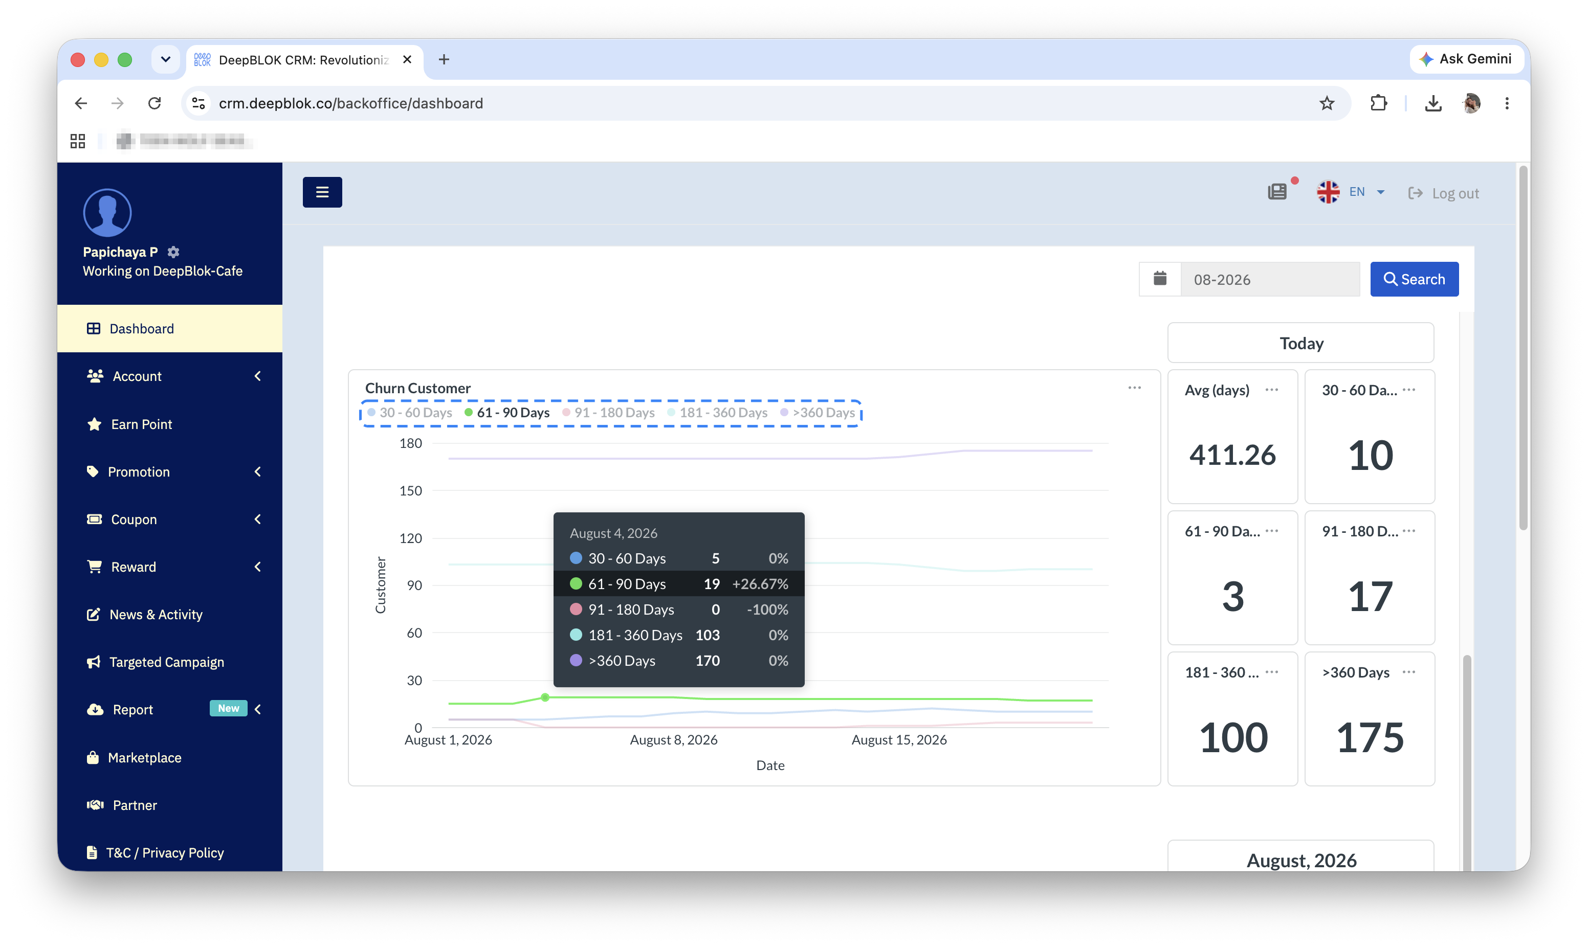Click the New badge beside Report
Screen dimensions: 1588x947
click(229, 708)
